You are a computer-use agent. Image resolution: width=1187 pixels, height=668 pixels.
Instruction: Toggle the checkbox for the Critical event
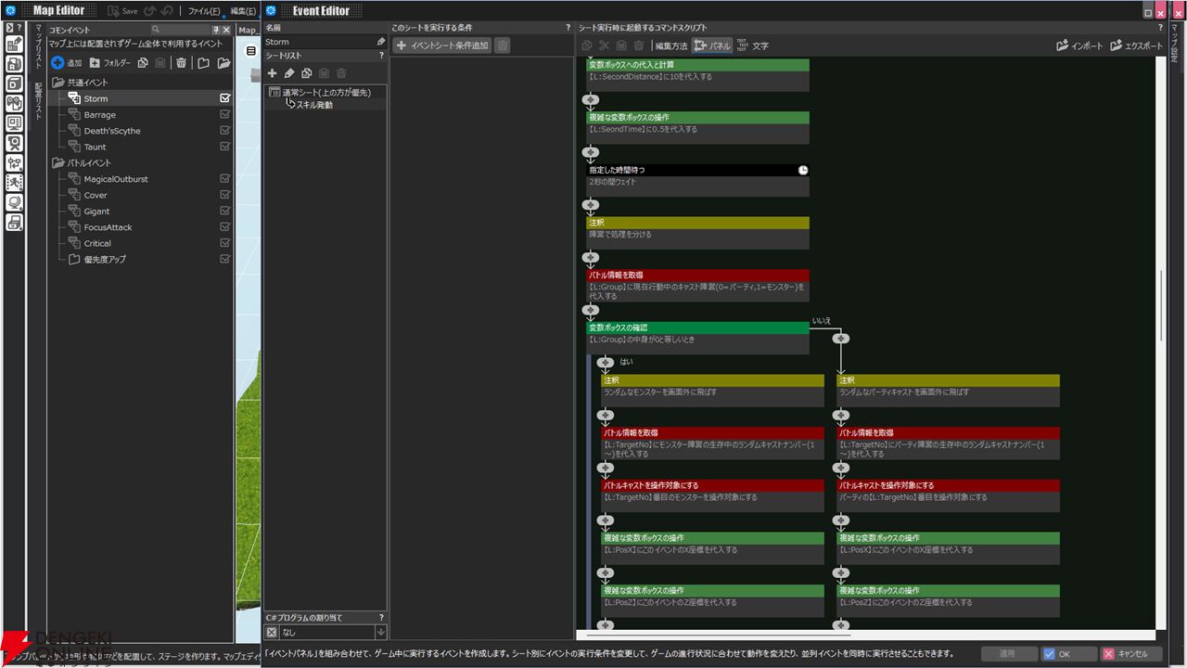click(225, 243)
